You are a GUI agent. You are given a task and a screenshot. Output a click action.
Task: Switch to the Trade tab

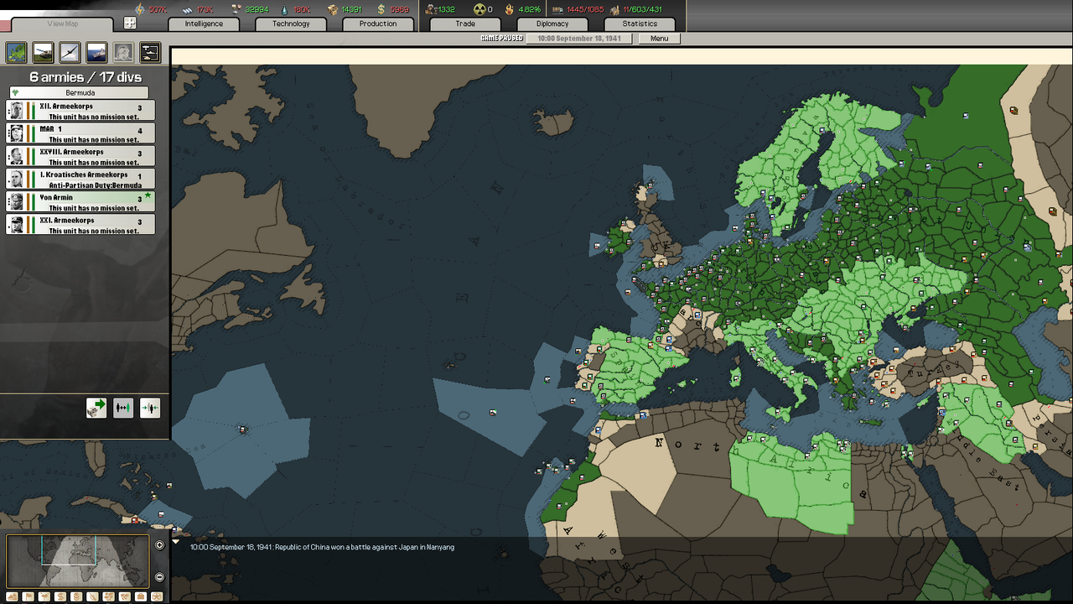pos(465,23)
